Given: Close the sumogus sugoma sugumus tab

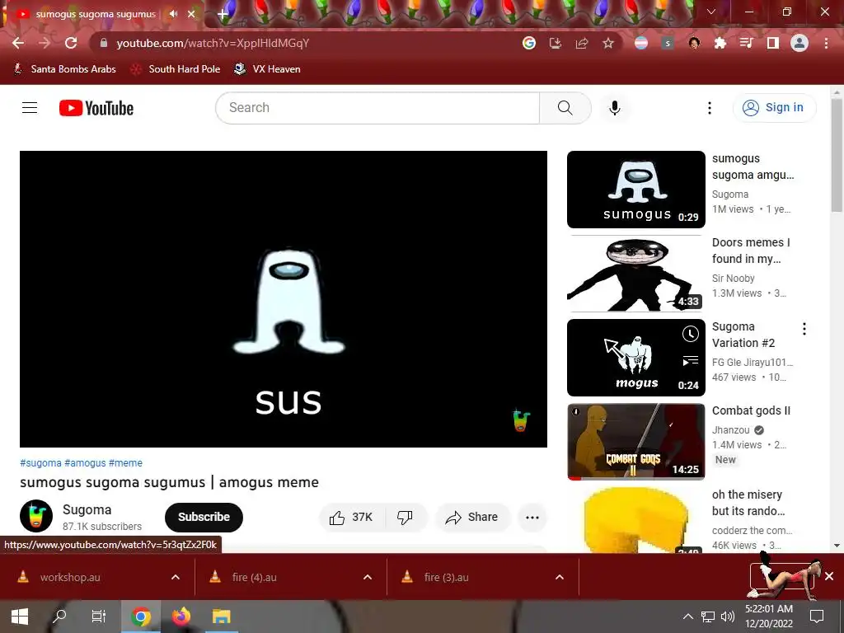Looking at the screenshot, I should pos(191,14).
